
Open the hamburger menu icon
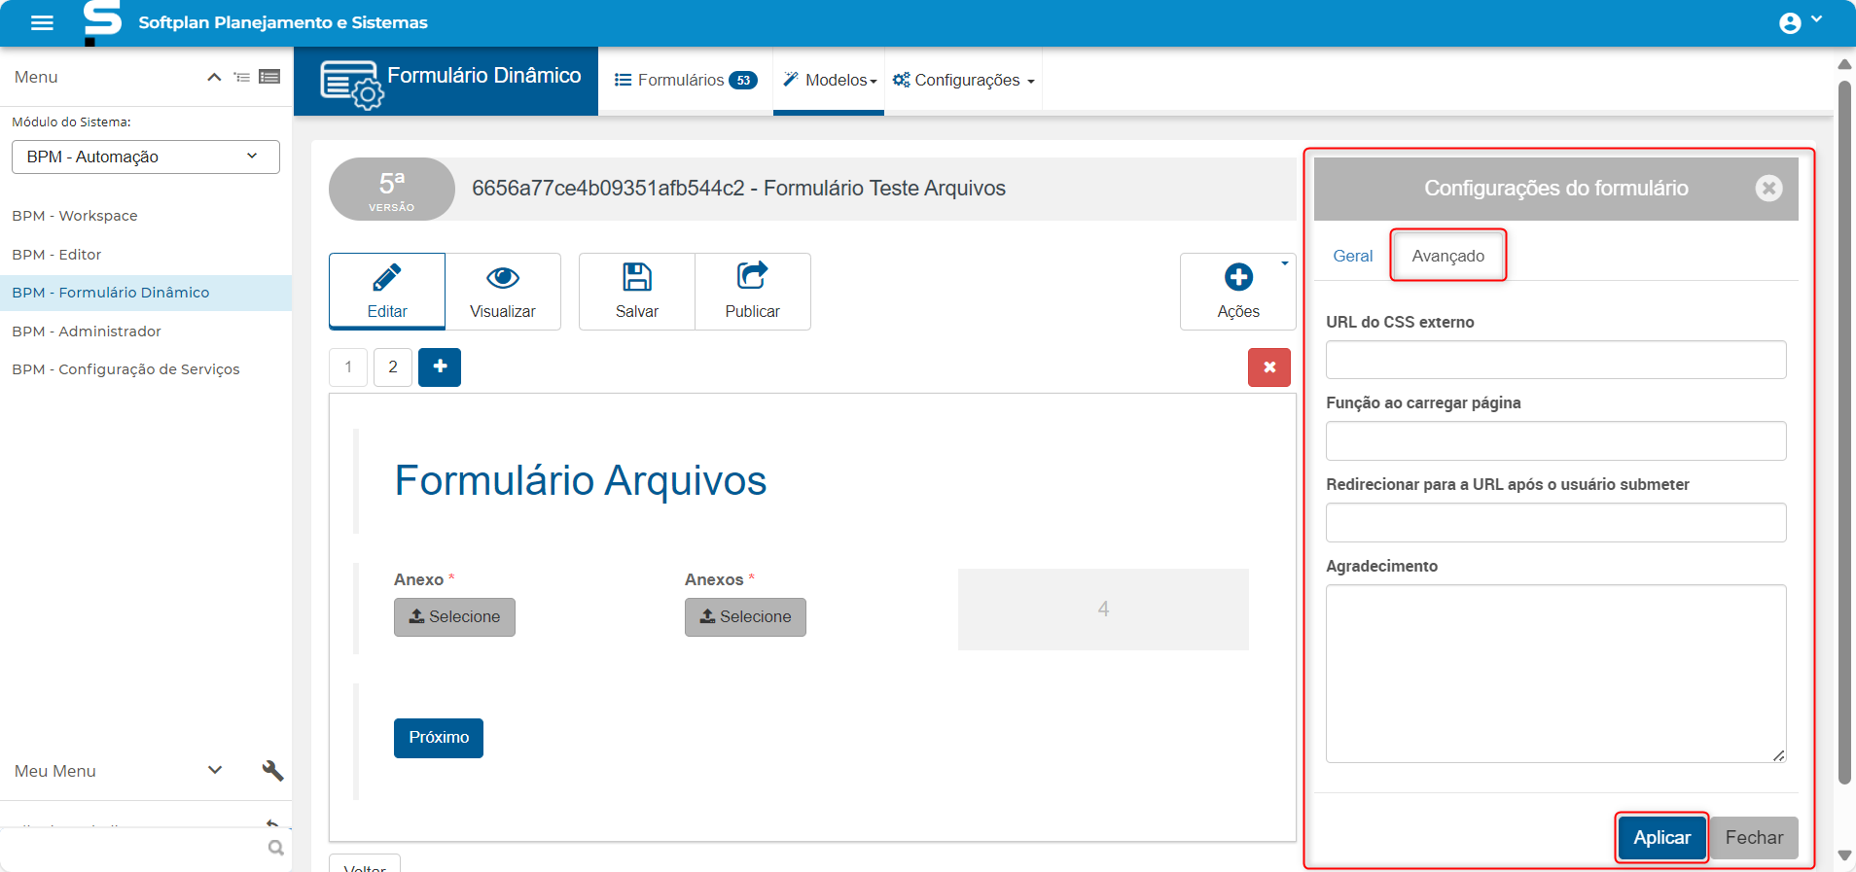42,22
